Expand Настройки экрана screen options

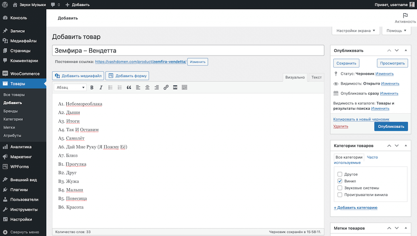pyautogui.click(x=356, y=30)
